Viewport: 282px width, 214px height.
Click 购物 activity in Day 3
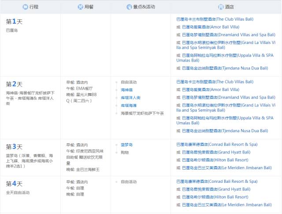[125, 152]
